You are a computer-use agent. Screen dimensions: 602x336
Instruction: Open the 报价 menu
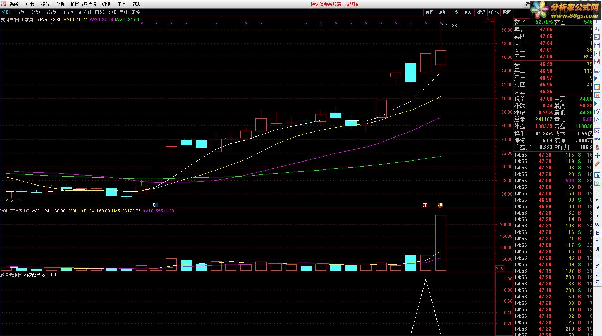[x=45, y=4]
